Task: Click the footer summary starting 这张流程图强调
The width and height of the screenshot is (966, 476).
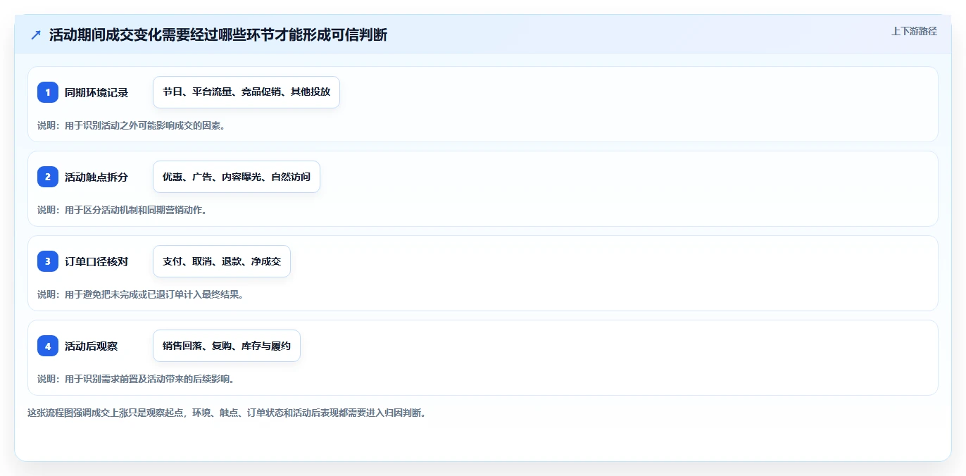Action: point(227,413)
